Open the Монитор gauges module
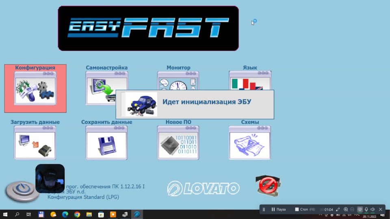Image resolution: width=390 pixels, height=219 pixels. 178,81
